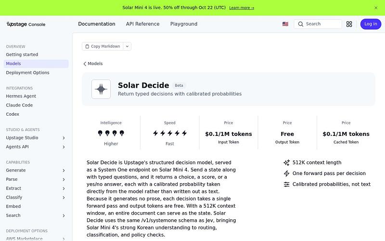Click the Solar Decide star logo

[x=101, y=89]
